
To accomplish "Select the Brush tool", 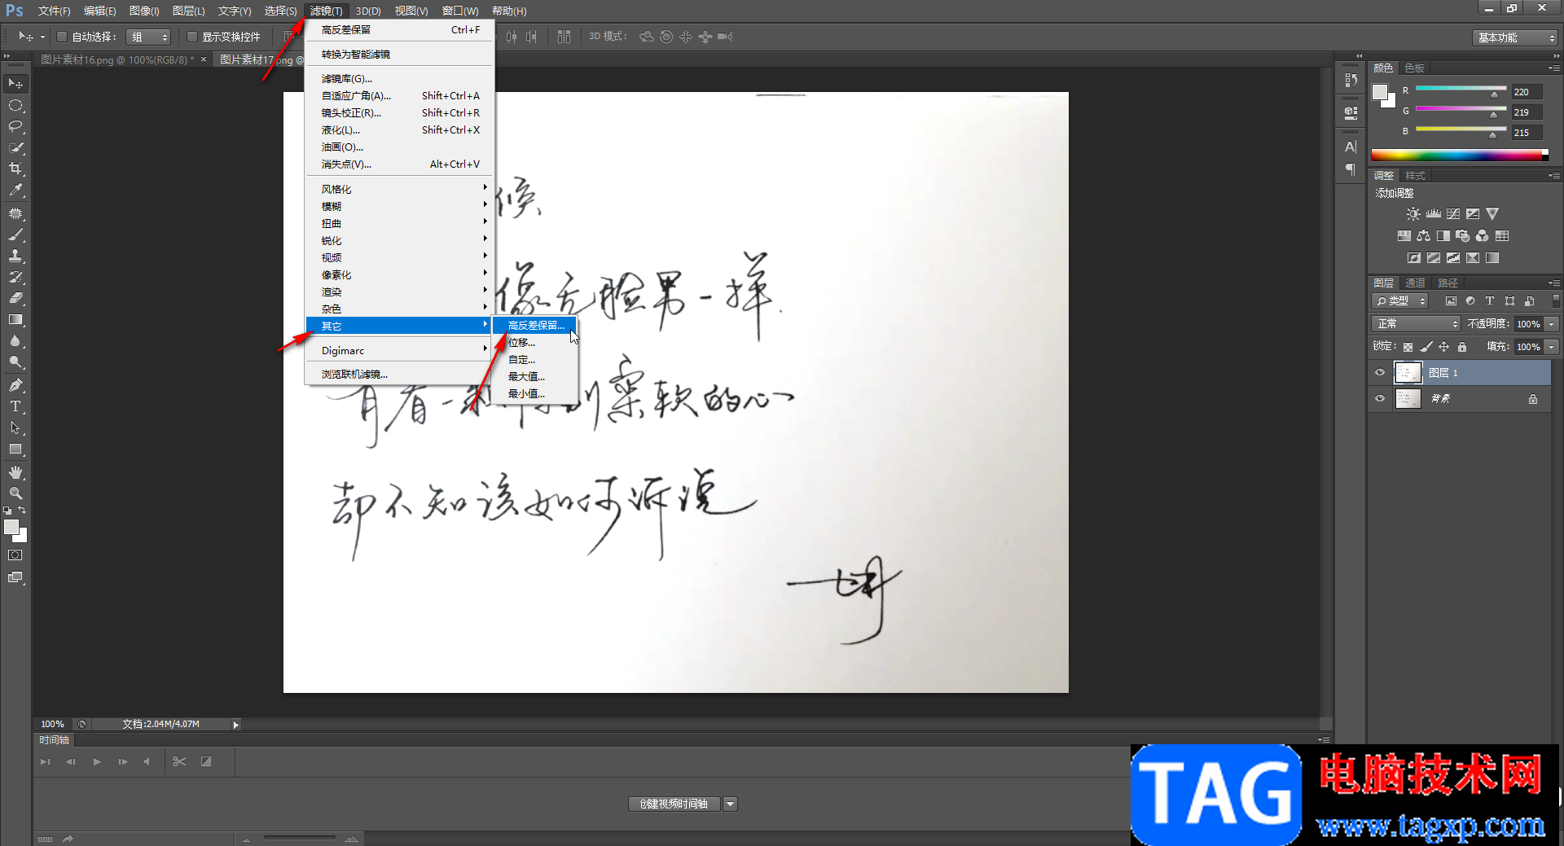I will coord(15,235).
